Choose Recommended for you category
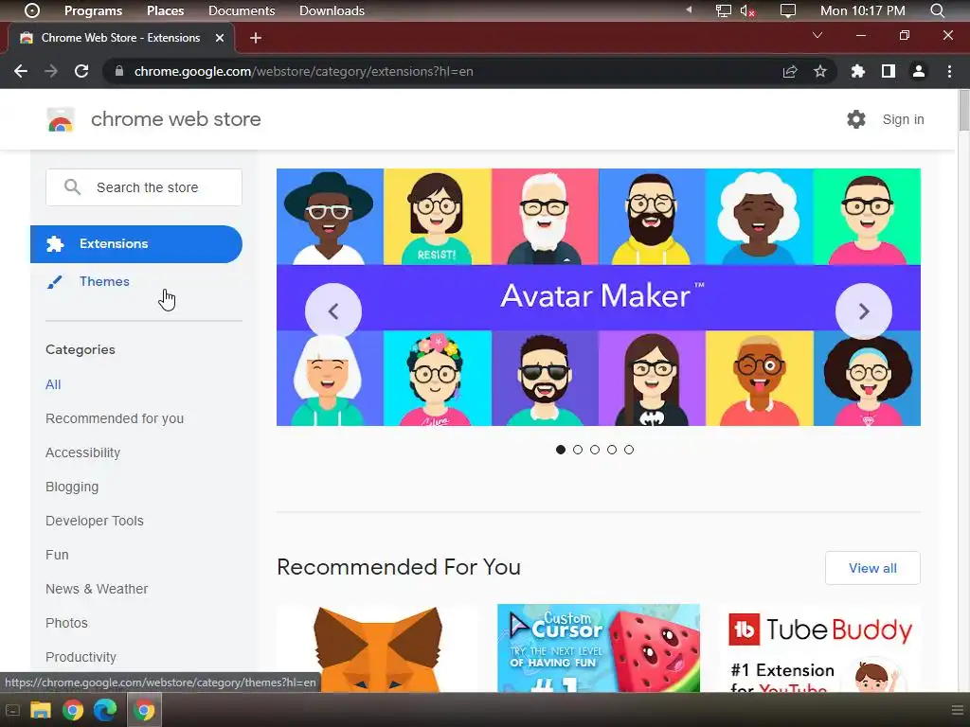This screenshot has width=970, height=727. pos(115,418)
